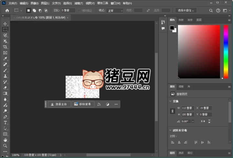Choose Add to Selection mode
This screenshot has height=158, width=233.
point(34,11)
